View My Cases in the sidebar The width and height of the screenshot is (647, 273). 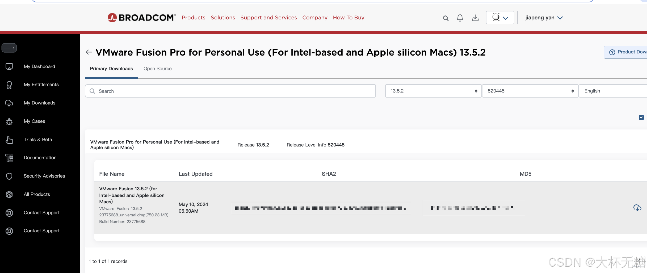34,121
